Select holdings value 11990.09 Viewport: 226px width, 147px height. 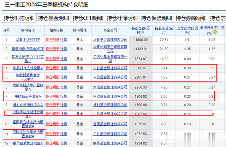[141, 40]
